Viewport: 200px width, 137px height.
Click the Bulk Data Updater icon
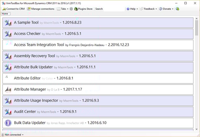click(x=8, y=123)
